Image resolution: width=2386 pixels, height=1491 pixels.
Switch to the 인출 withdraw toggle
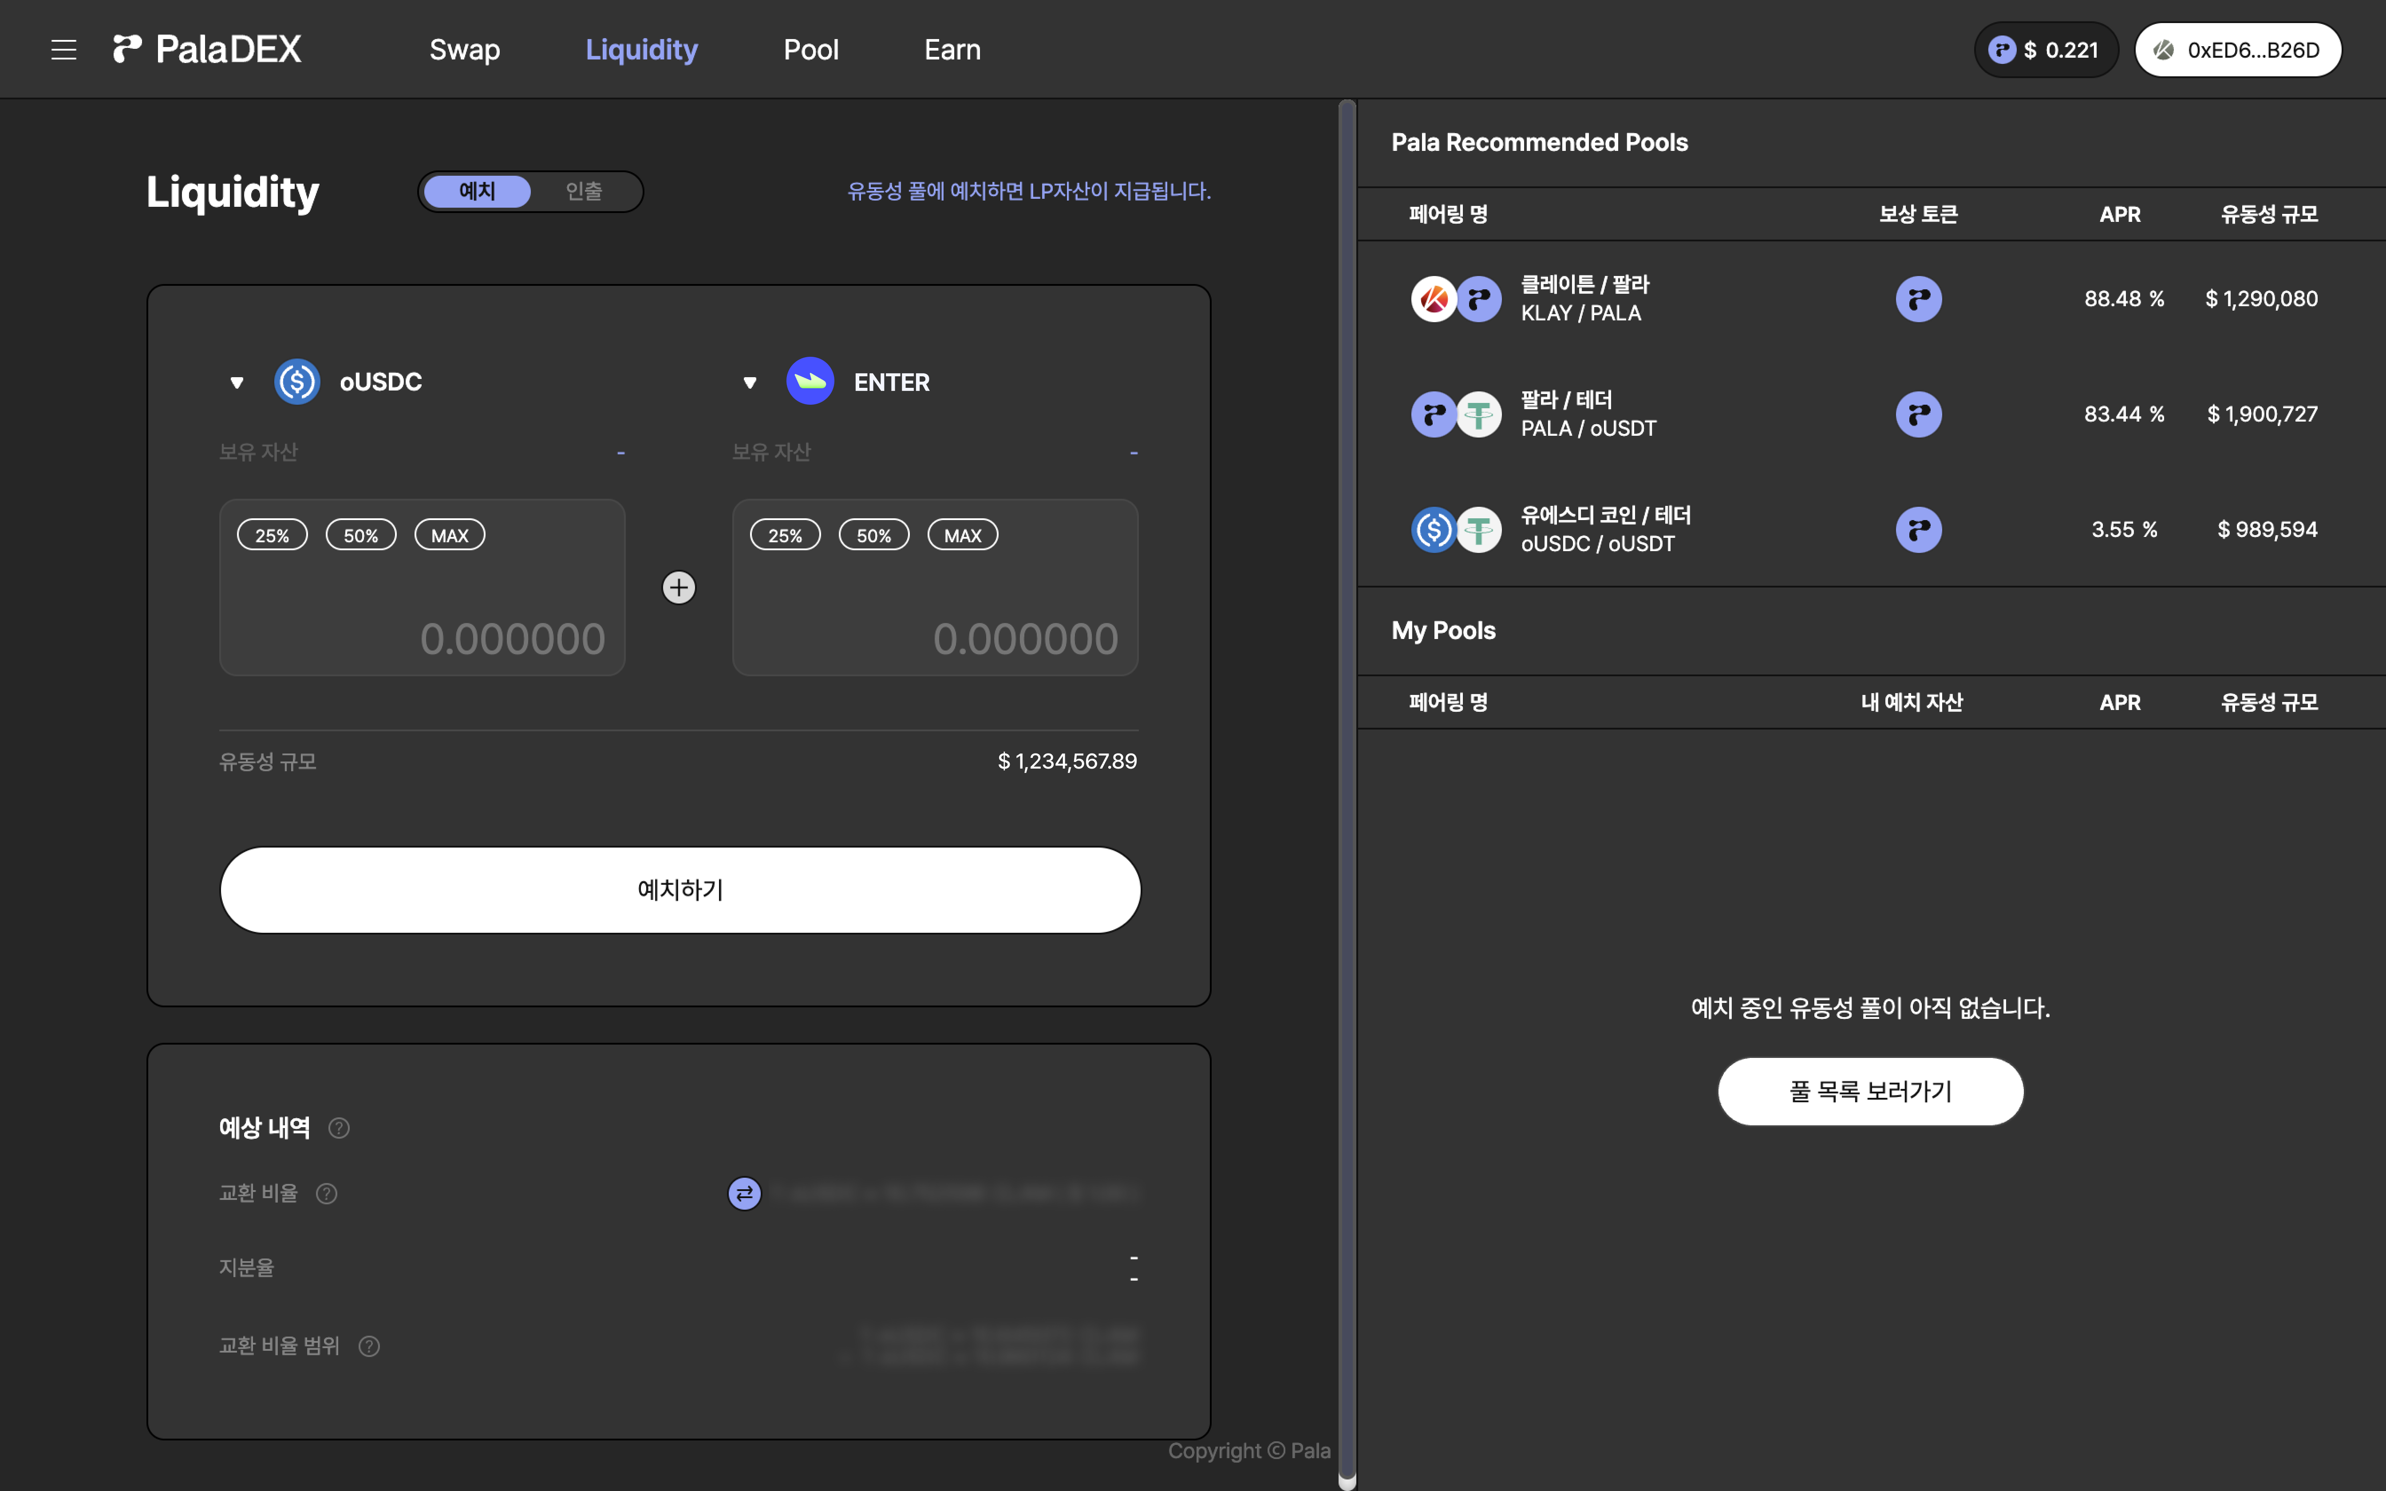[584, 191]
